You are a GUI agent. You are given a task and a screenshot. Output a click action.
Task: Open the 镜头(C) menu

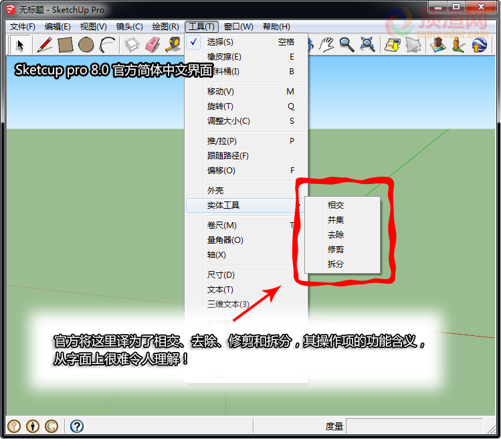coord(129,27)
